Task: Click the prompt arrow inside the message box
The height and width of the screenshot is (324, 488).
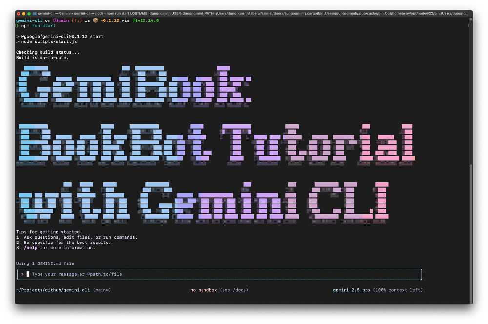Action: tap(23, 274)
